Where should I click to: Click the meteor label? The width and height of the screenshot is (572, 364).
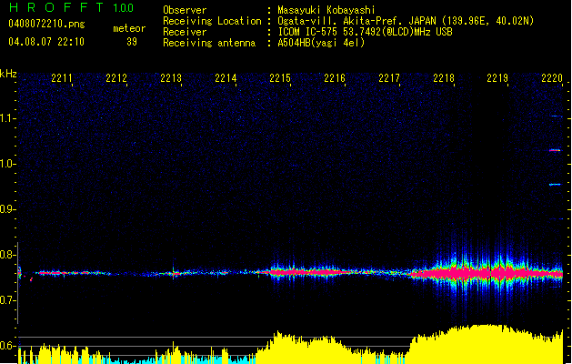129,28
